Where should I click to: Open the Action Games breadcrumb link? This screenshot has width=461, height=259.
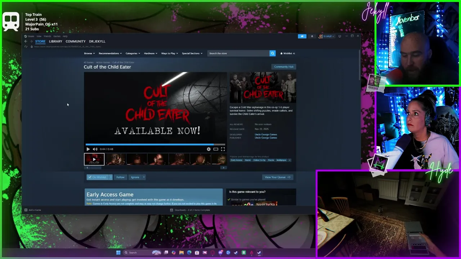point(103,63)
